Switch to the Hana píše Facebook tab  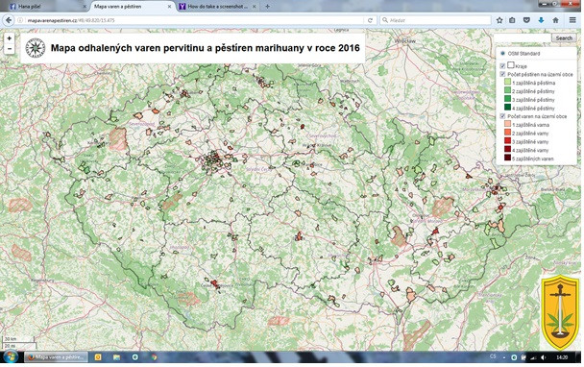point(45,7)
